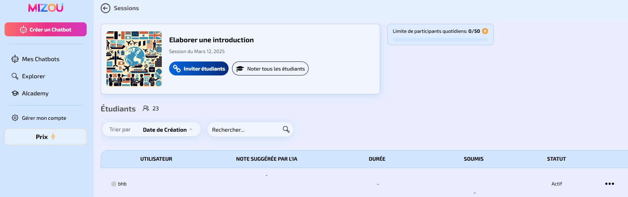The width and height of the screenshot is (628, 197).
Task: Open the MIZOU logo home link
Action: click(46, 8)
